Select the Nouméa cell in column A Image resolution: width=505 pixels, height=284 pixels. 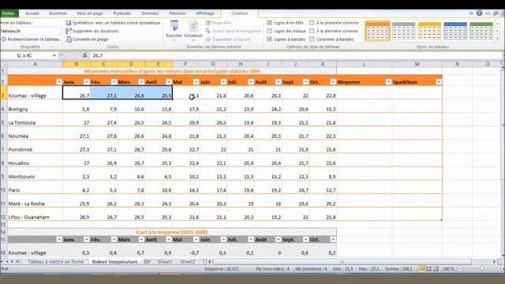[x=35, y=133]
